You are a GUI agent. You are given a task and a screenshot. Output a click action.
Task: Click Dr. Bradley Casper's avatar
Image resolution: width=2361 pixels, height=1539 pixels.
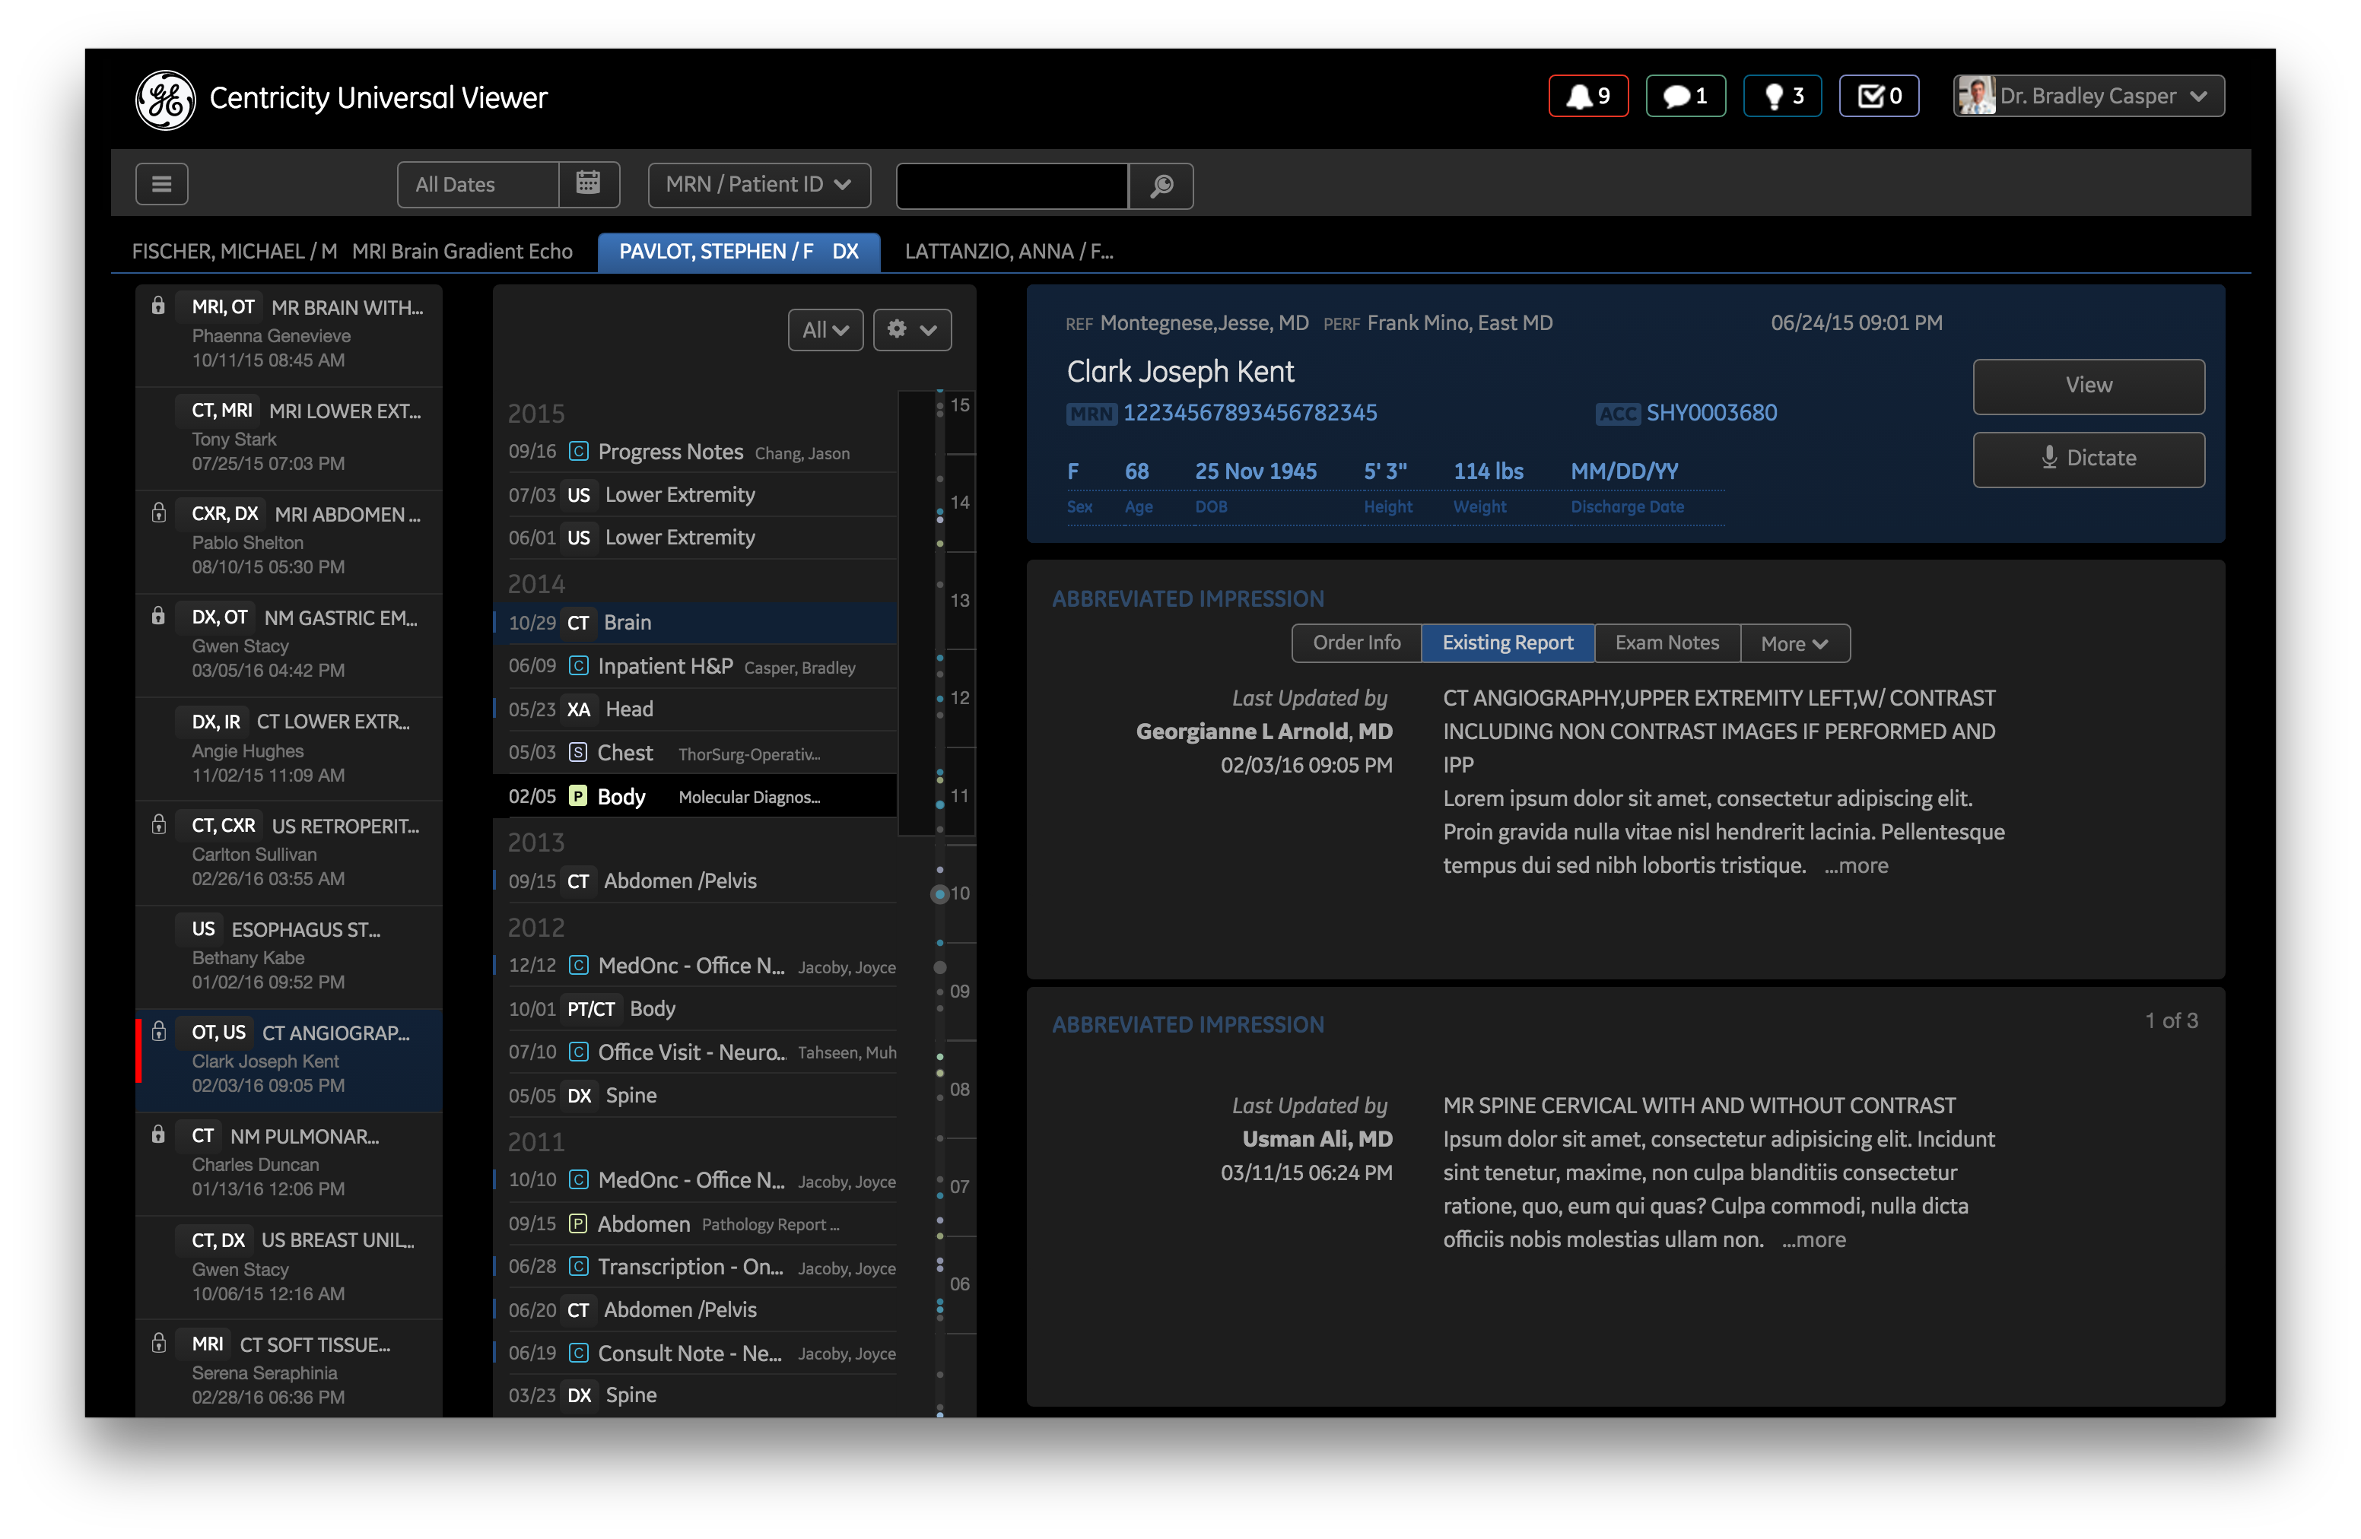(1975, 96)
